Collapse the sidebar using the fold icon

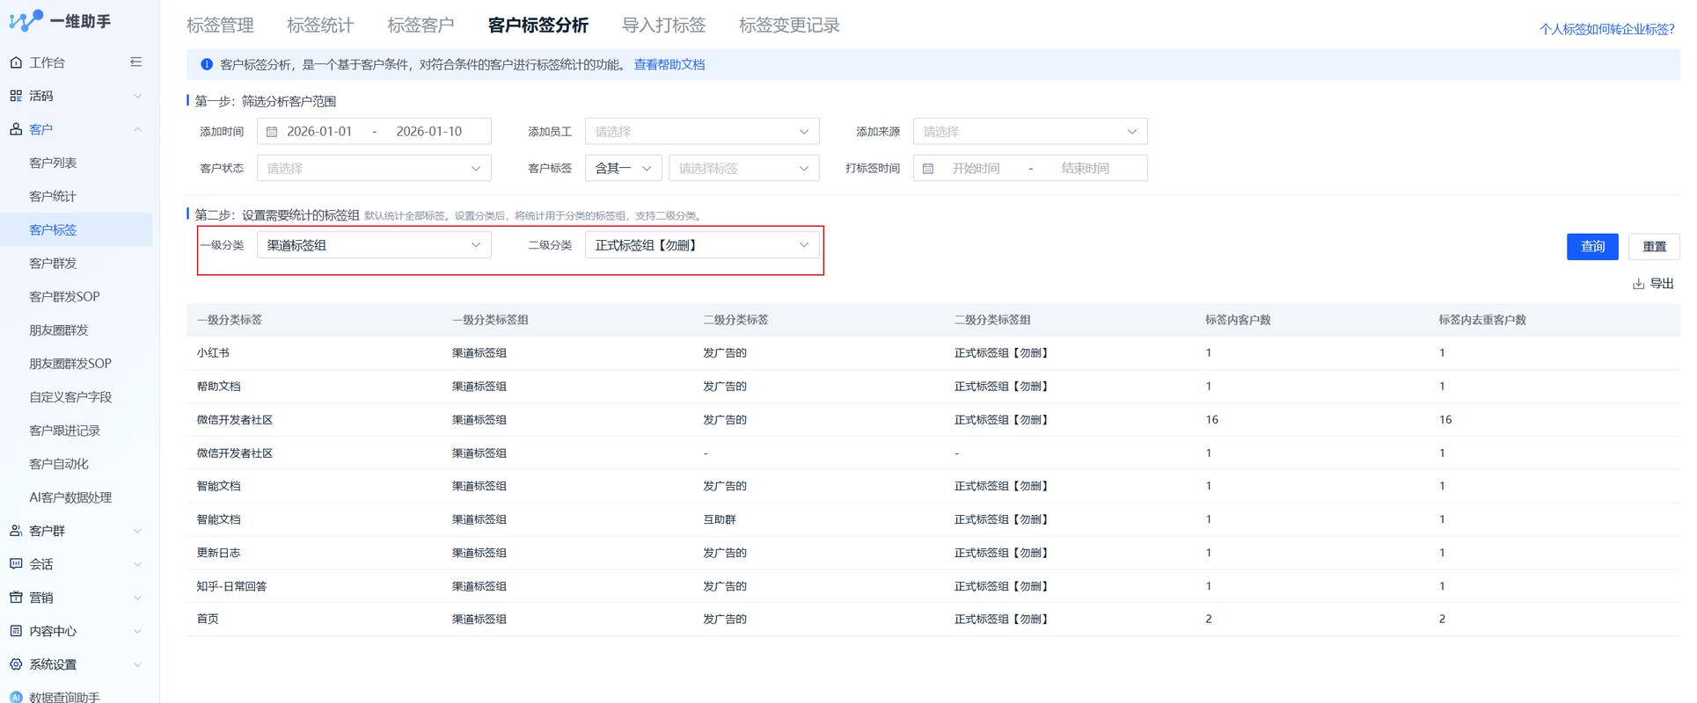coord(135,62)
